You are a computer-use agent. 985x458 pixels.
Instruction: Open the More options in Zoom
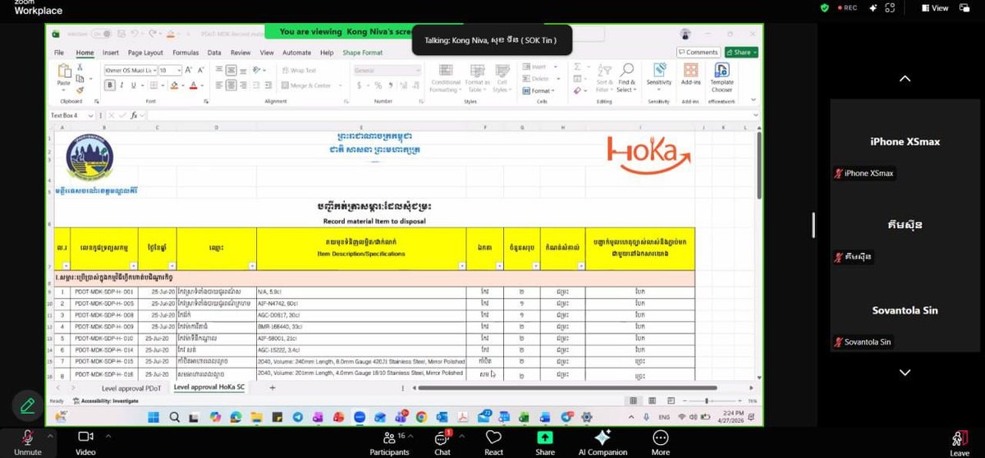660,442
